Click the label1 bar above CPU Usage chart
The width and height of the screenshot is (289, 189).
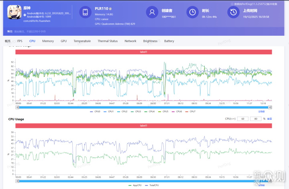pyautogui.click(x=144, y=126)
